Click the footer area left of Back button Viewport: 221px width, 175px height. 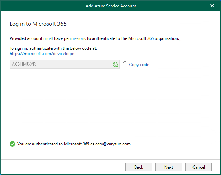tap(63, 167)
